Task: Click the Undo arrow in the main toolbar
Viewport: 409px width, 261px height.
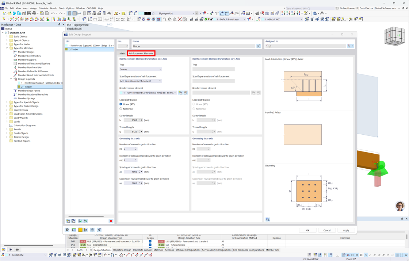Action: (x=53, y=13)
